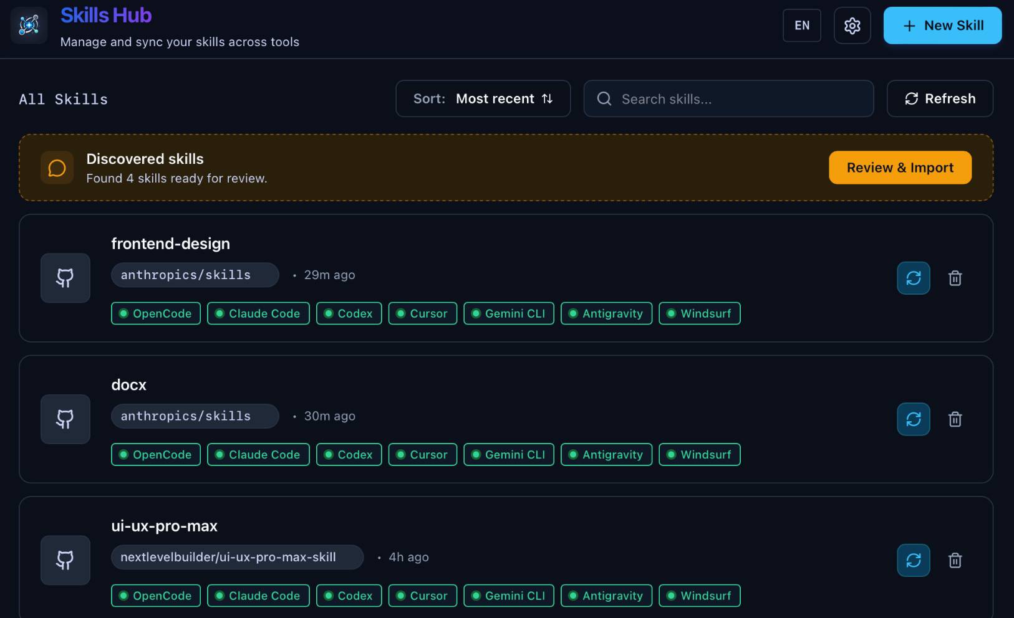
Task: Update the ui-ux-pro-max skill via its refresh icon
Action: (x=913, y=560)
